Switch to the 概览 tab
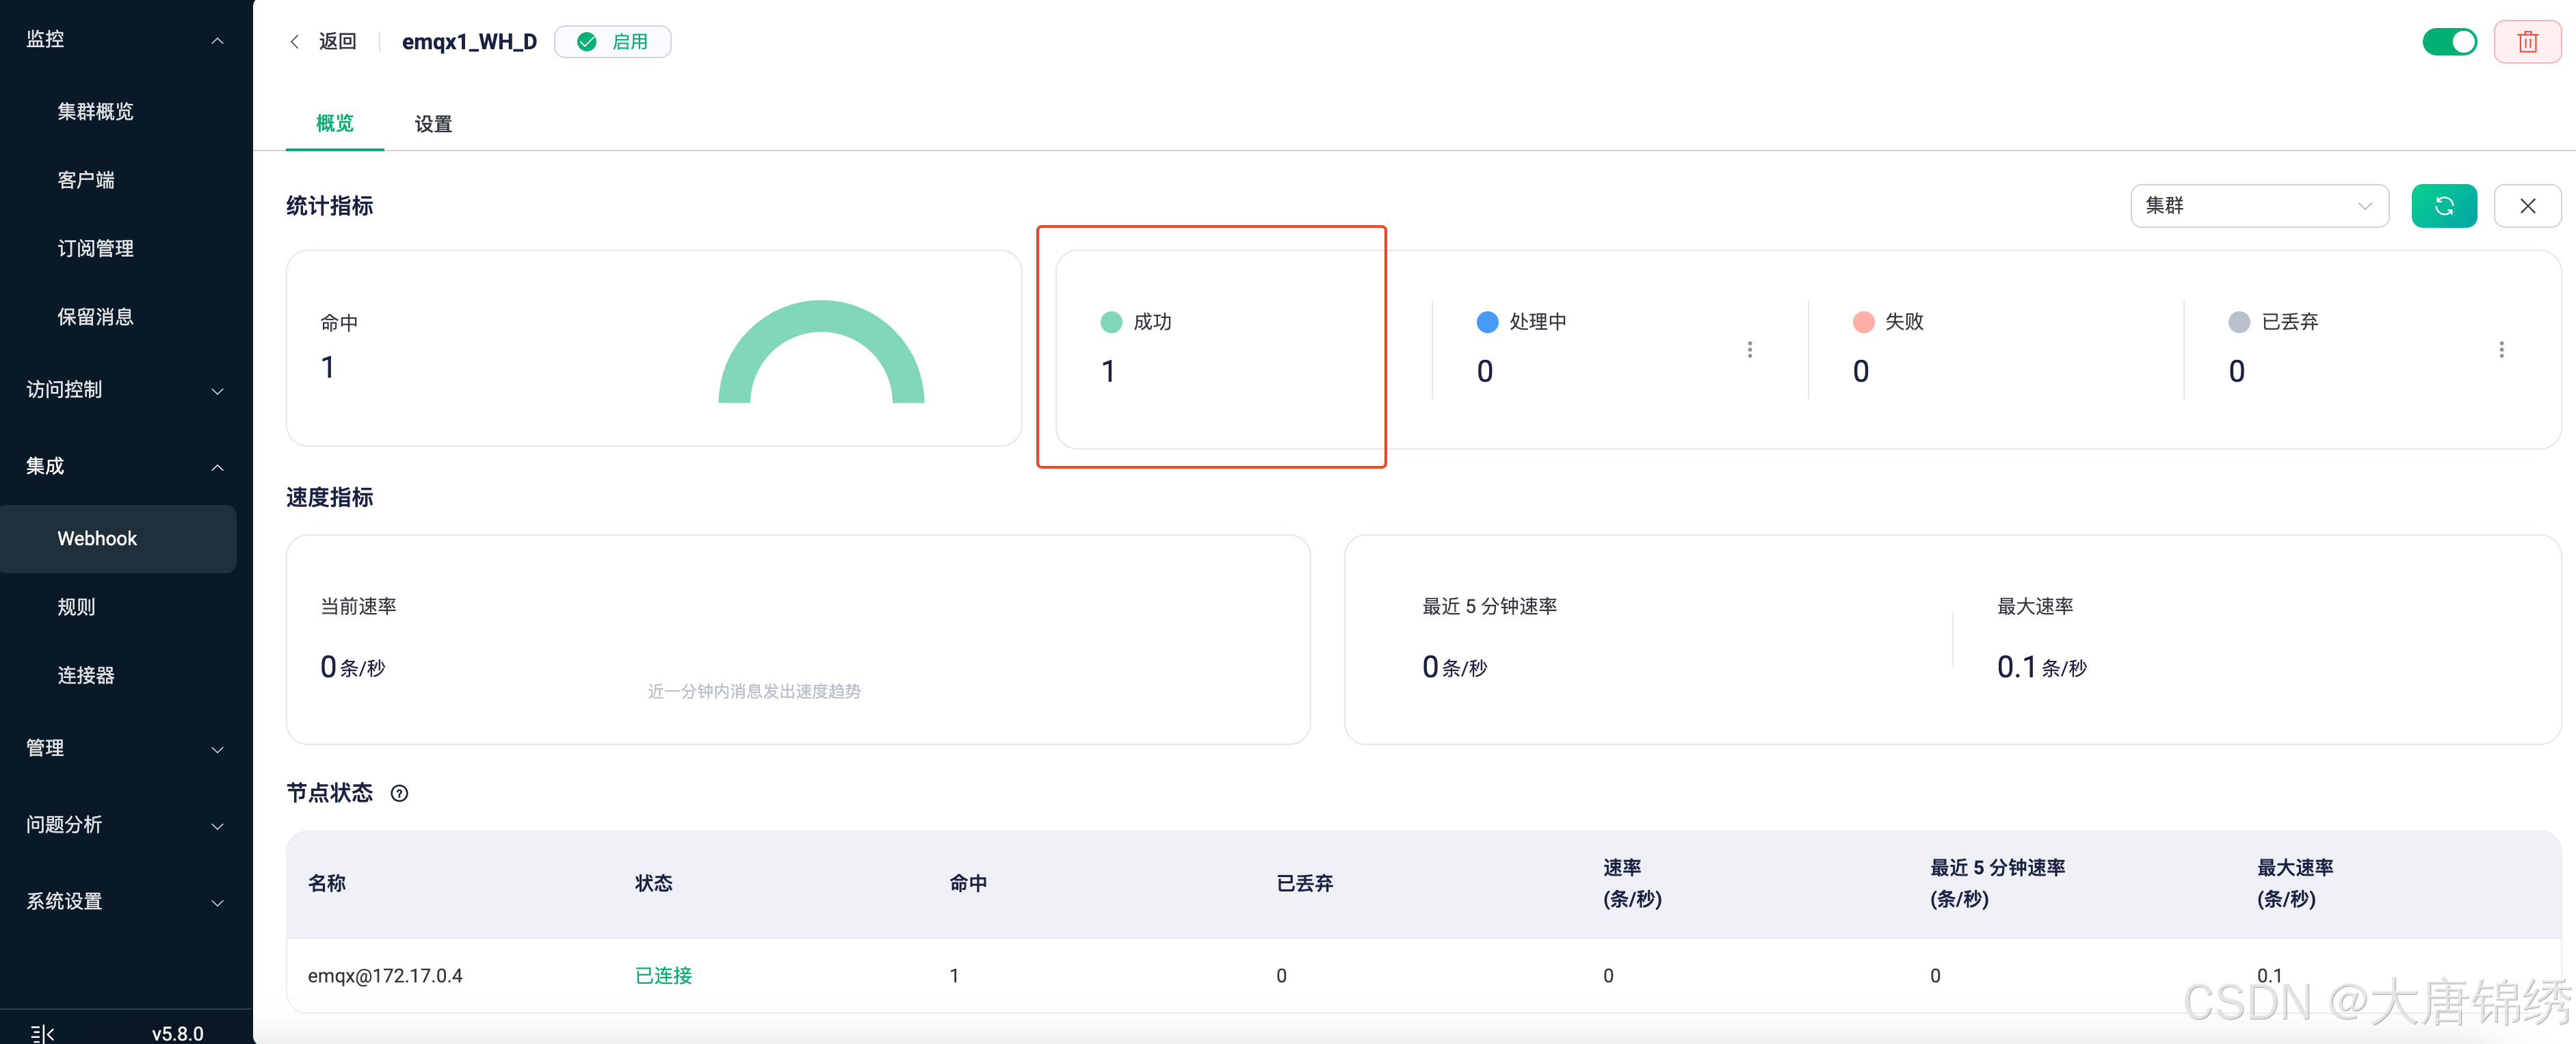This screenshot has width=2576, height=1044. pyautogui.click(x=334, y=124)
